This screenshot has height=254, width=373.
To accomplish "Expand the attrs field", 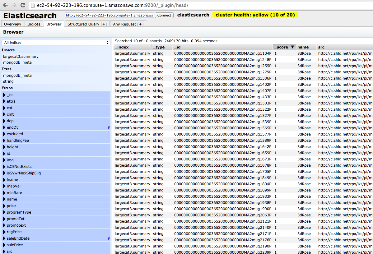I will click(4, 101).
